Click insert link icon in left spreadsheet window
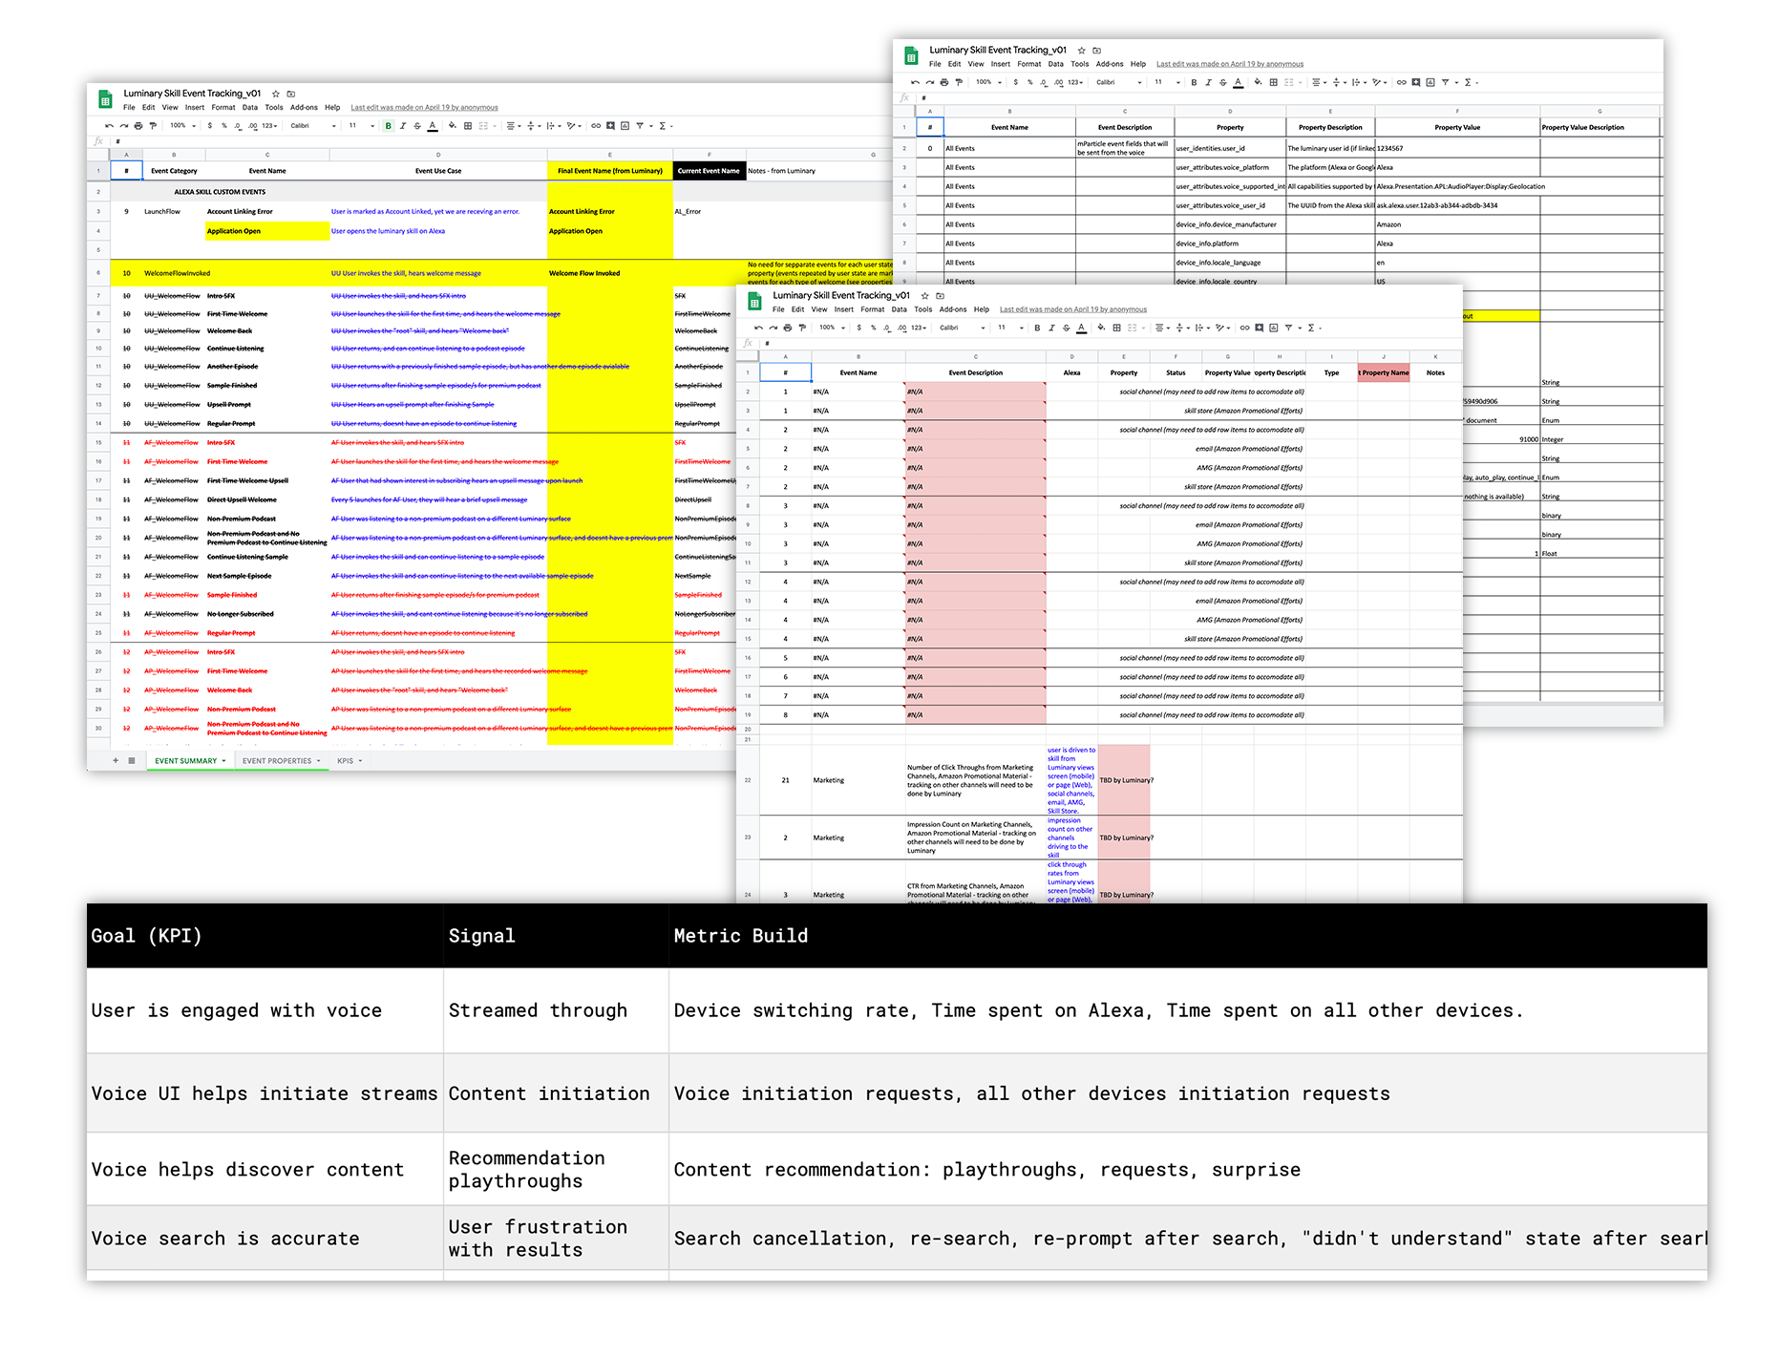 pyautogui.click(x=595, y=125)
